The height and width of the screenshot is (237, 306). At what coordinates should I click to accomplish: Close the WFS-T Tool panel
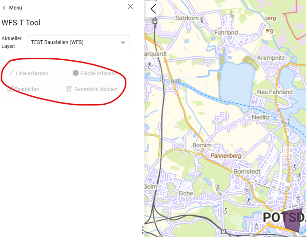click(131, 7)
